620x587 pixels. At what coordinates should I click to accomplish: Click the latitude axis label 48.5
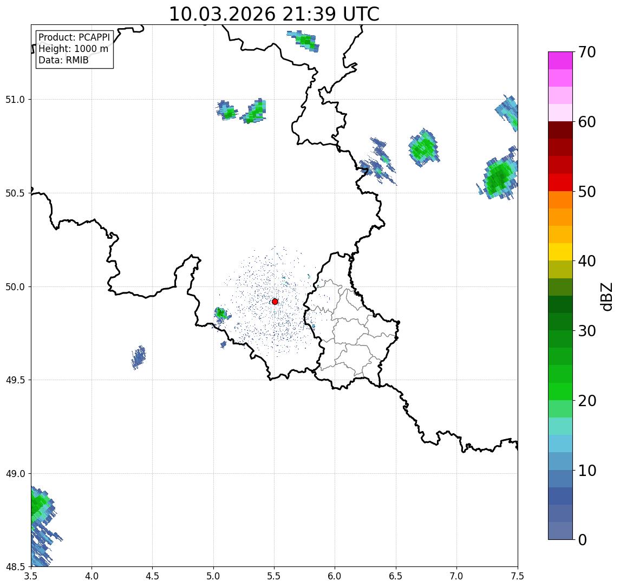tap(15, 567)
